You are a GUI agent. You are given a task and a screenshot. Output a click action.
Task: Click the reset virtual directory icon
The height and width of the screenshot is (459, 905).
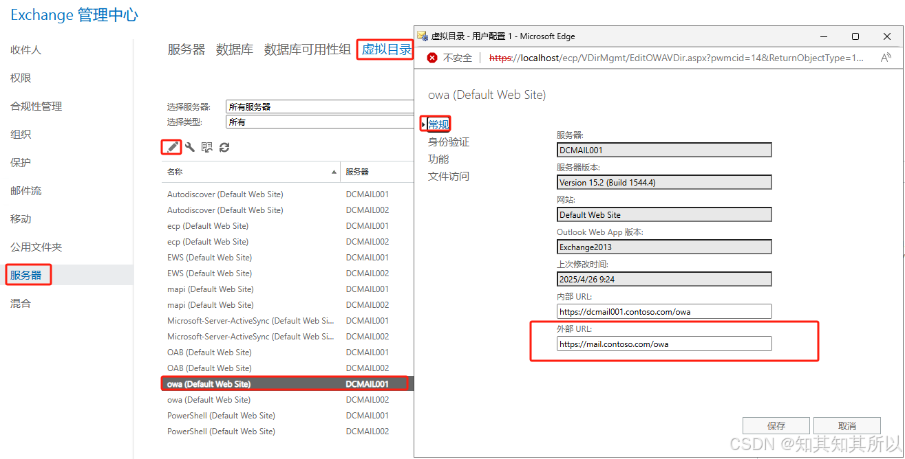click(x=207, y=147)
